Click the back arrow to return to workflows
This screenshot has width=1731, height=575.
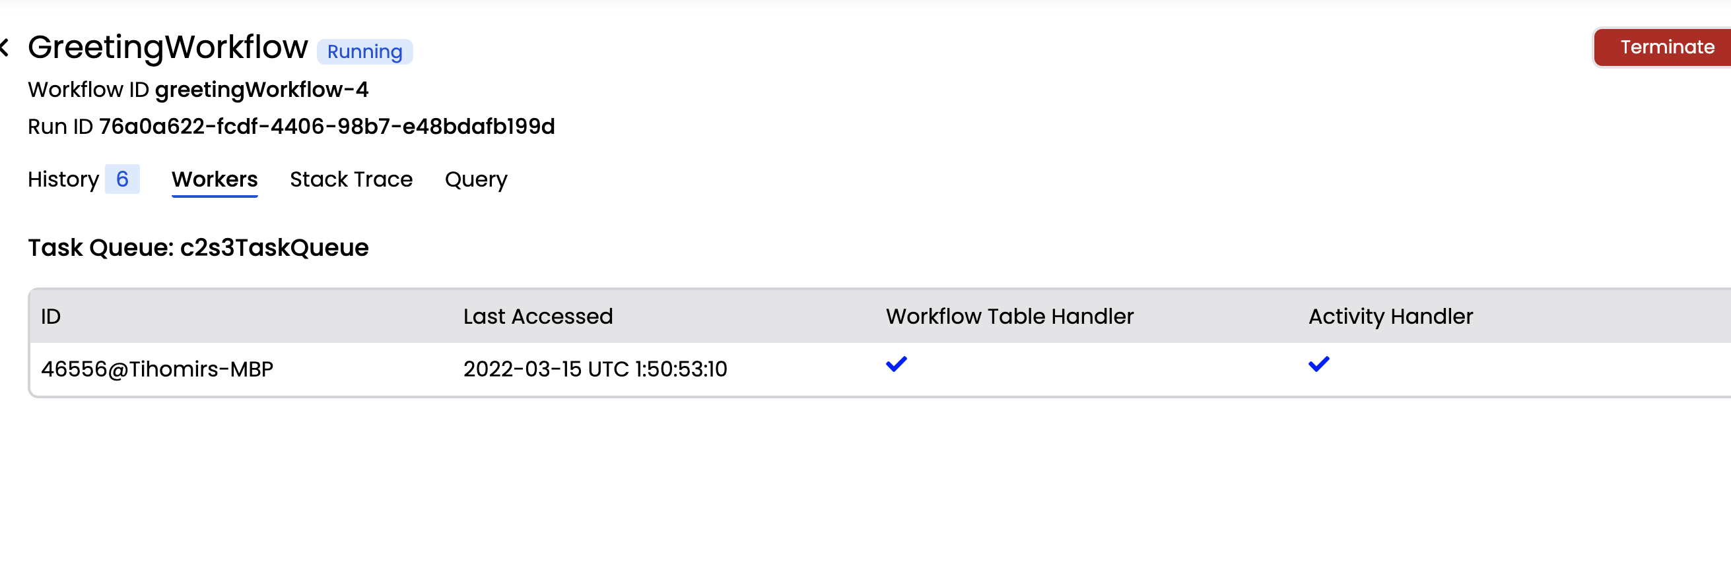[4, 47]
